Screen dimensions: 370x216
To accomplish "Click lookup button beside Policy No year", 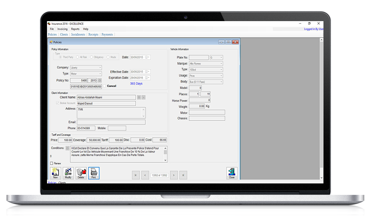I will point(100,81).
